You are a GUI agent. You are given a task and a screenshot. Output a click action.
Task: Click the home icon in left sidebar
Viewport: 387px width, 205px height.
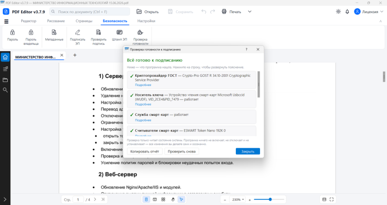5,57
